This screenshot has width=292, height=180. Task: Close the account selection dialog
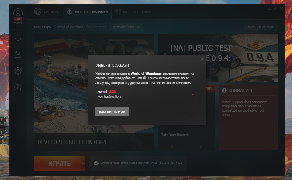coord(202,59)
